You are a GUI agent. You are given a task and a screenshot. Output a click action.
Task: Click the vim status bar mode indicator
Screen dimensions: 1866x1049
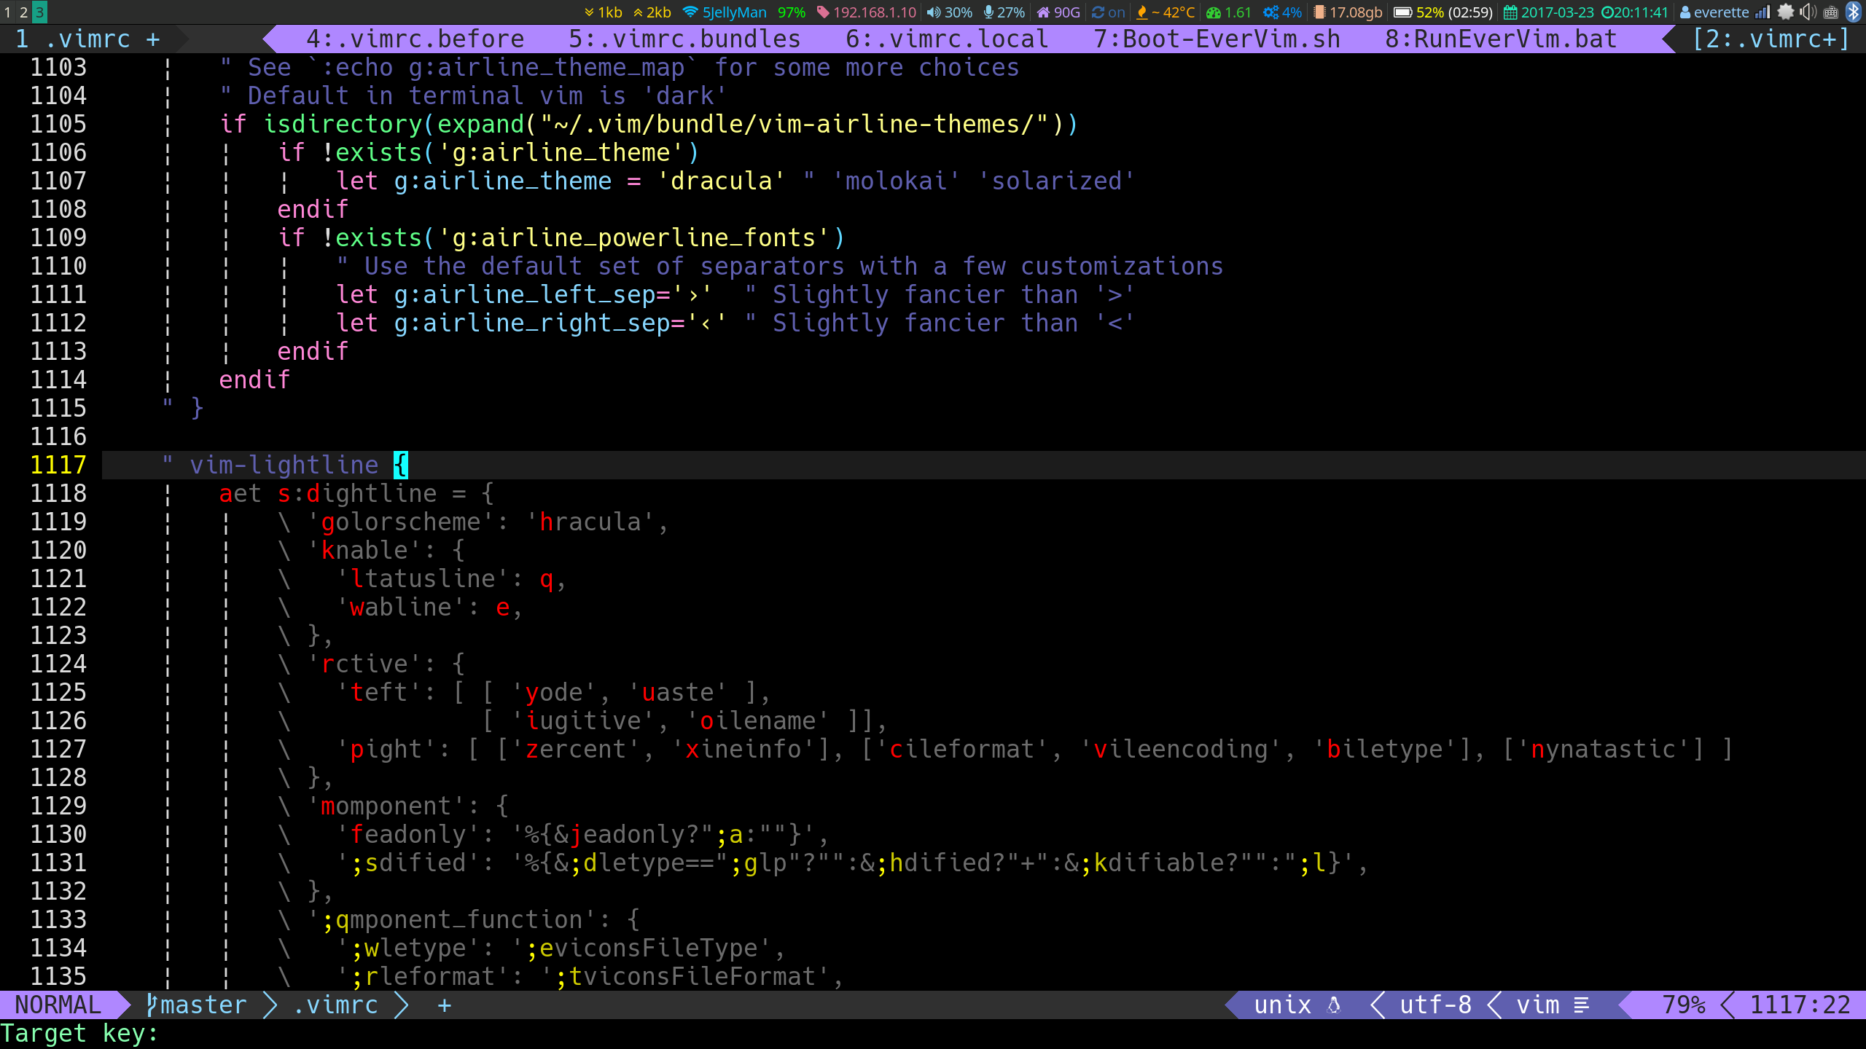(x=58, y=1004)
